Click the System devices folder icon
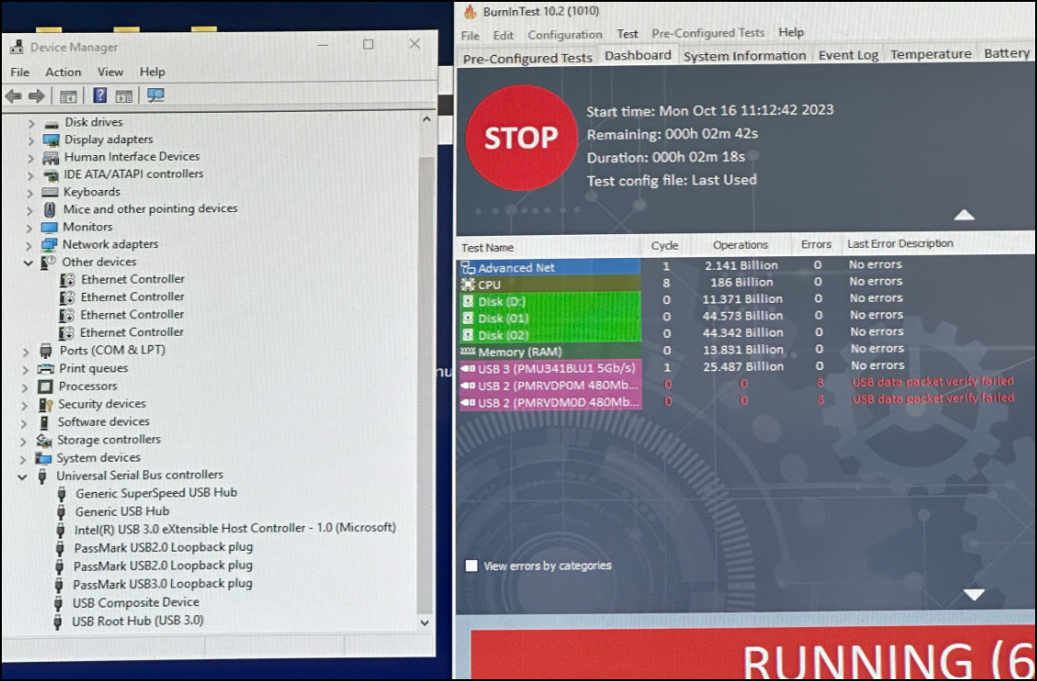1037x681 pixels. [x=44, y=458]
